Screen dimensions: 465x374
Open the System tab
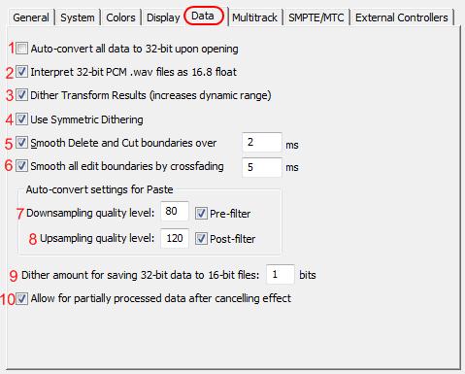[78, 17]
